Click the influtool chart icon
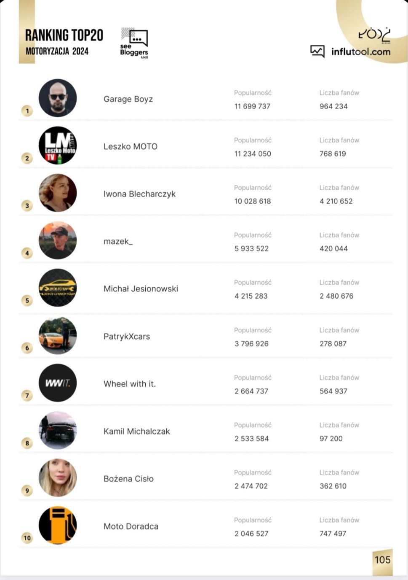 (x=317, y=51)
